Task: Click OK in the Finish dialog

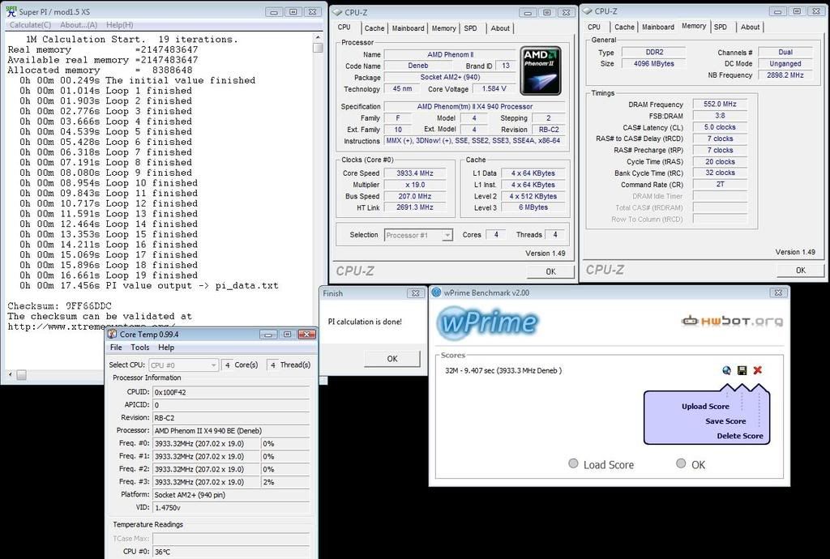Action: (x=391, y=359)
